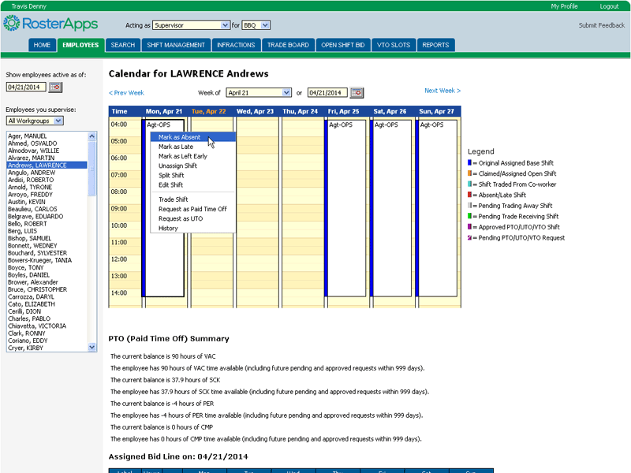Click the Next Week link
This screenshot has width=631, height=473.
(442, 91)
